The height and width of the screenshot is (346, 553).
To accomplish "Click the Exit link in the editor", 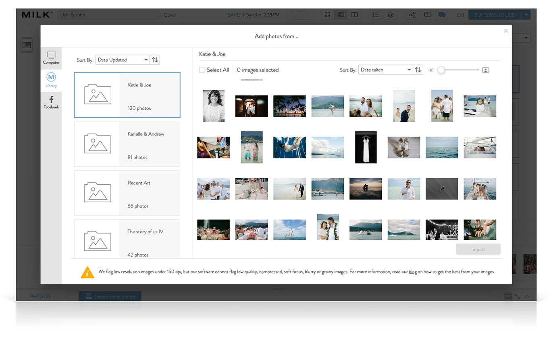I will [460, 15].
